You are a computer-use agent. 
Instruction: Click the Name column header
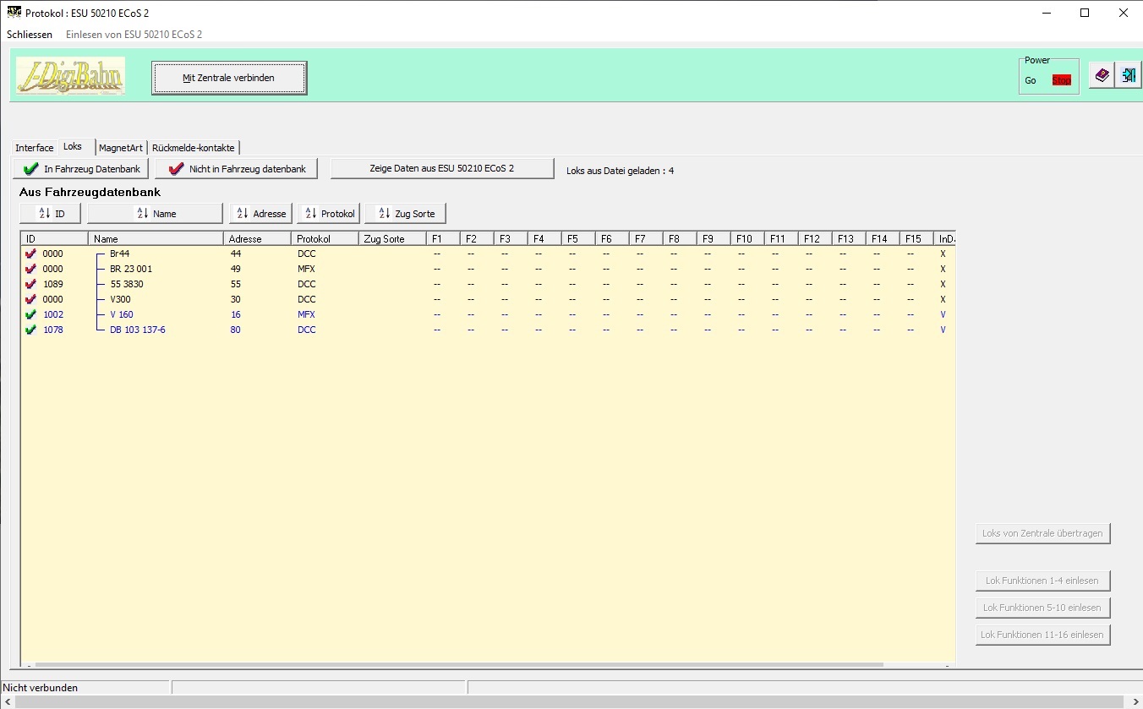point(156,239)
